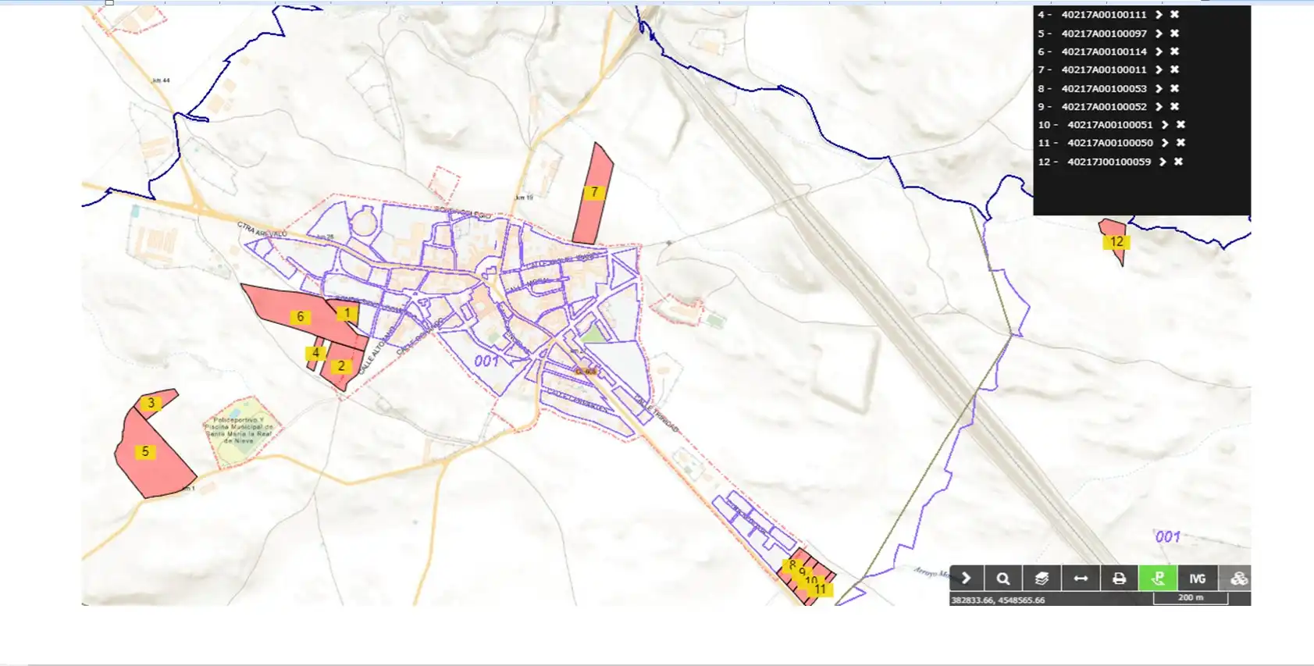
Task: Expand details arrow for parcel 40217A00100053
Action: tap(1159, 88)
